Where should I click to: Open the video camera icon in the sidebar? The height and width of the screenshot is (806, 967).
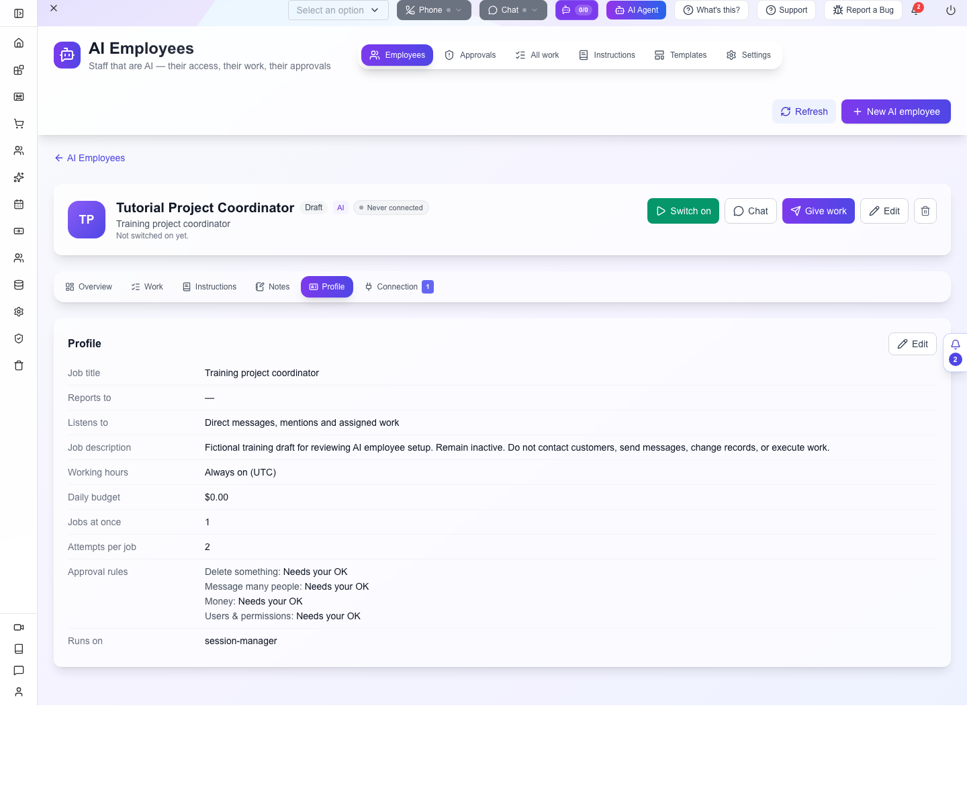pyautogui.click(x=19, y=627)
